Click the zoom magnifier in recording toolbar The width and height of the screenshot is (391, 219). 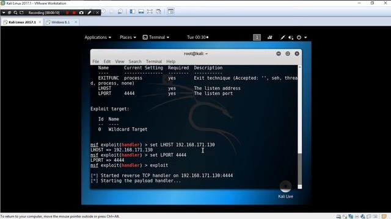pos(15,13)
